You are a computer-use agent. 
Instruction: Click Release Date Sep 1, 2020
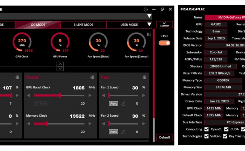pyautogui.click(x=216, y=39)
